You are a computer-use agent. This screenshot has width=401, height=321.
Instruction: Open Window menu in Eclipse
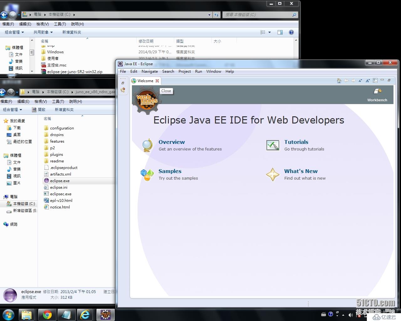click(x=214, y=71)
